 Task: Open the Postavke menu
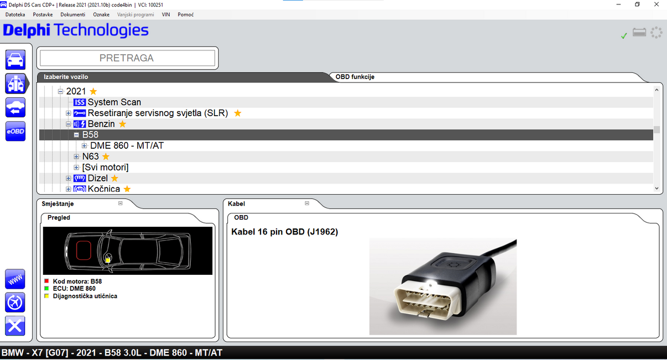pyautogui.click(x=43, y=14)
